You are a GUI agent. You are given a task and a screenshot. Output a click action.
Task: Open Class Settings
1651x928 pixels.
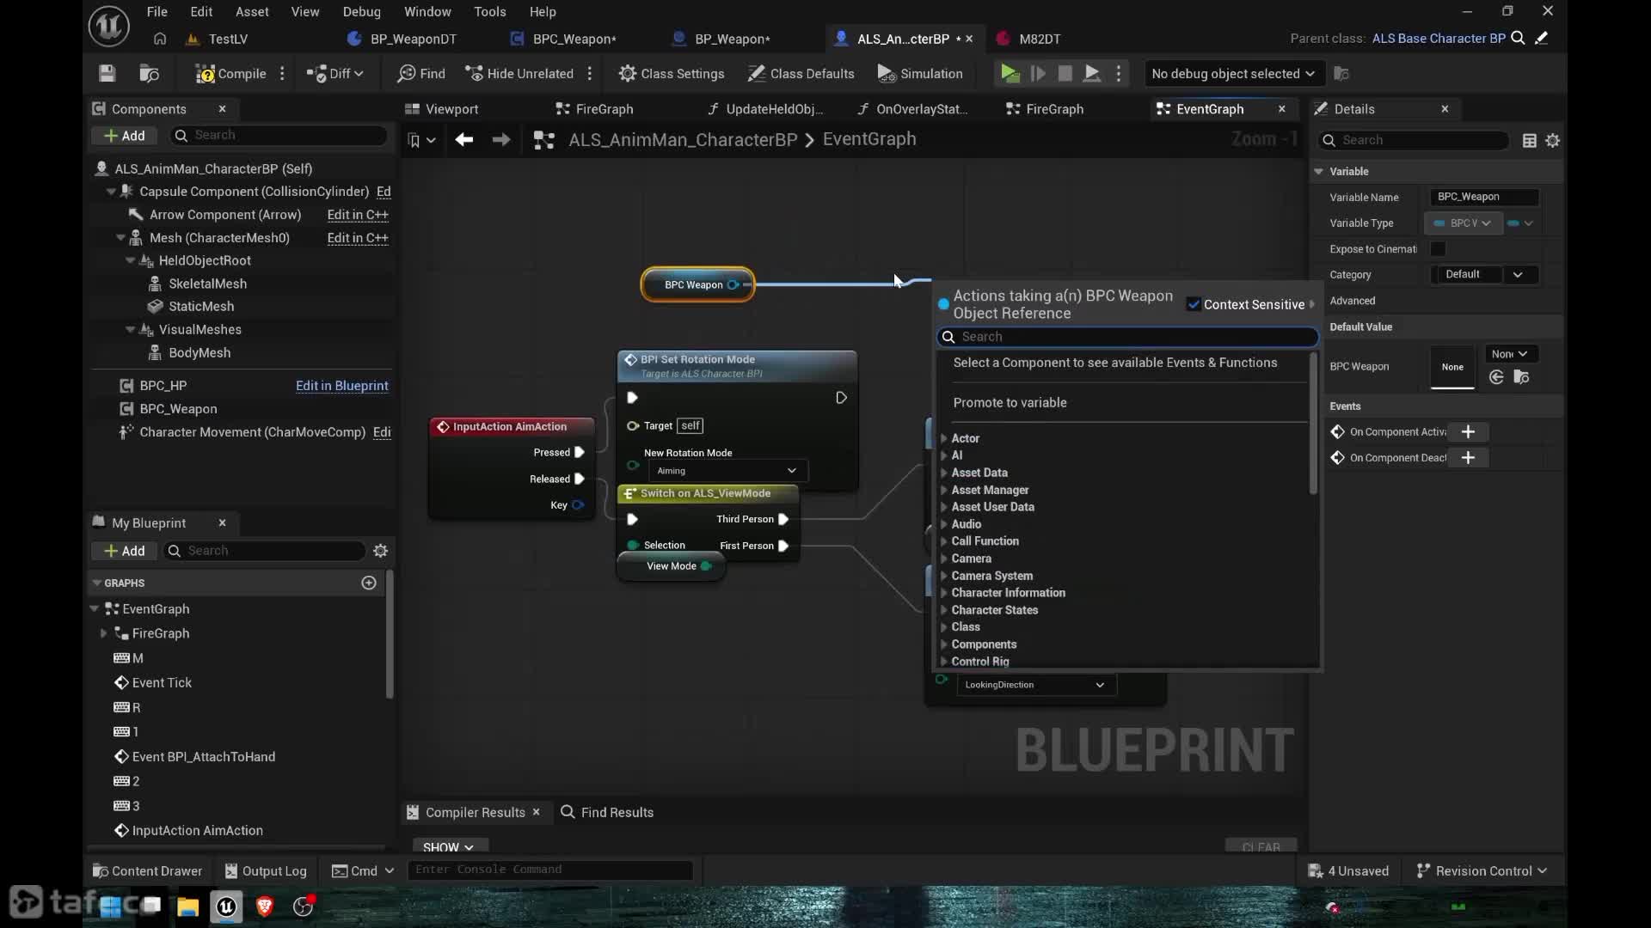pos(672,74)
